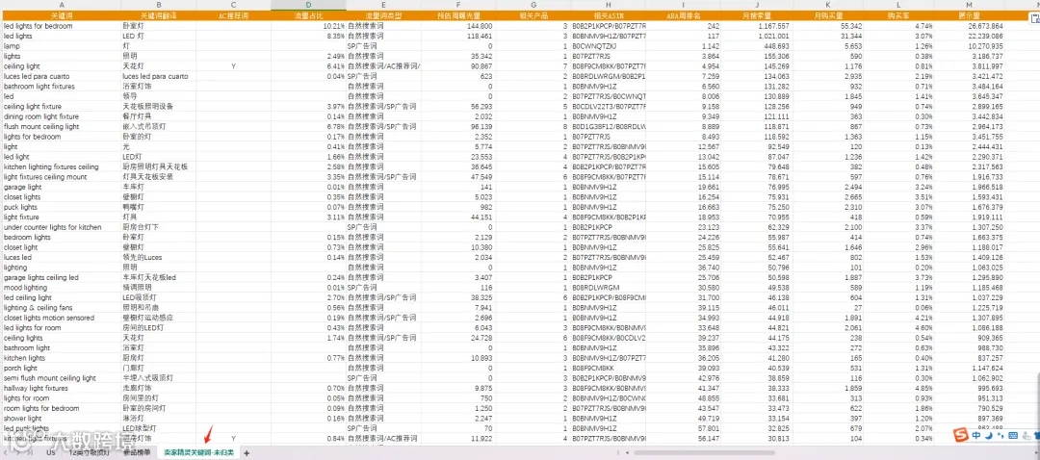
Task: Switch to the 竞品榜单 sheet tab
Action: (x=137, y=452)
